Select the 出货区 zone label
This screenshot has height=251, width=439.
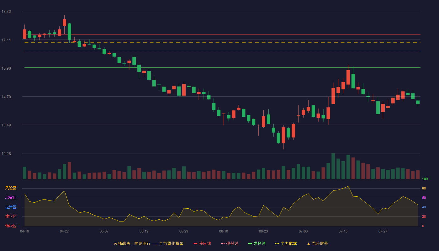coord(11,198)
